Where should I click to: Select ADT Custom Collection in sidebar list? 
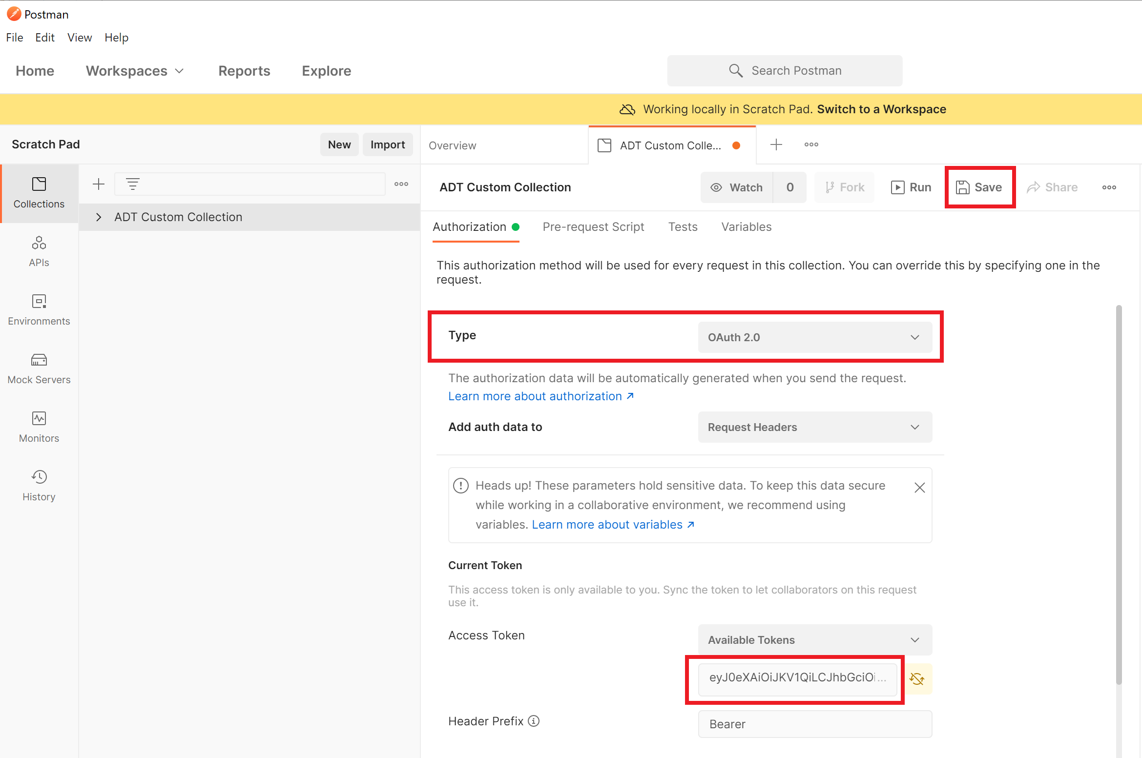(249, 217)
